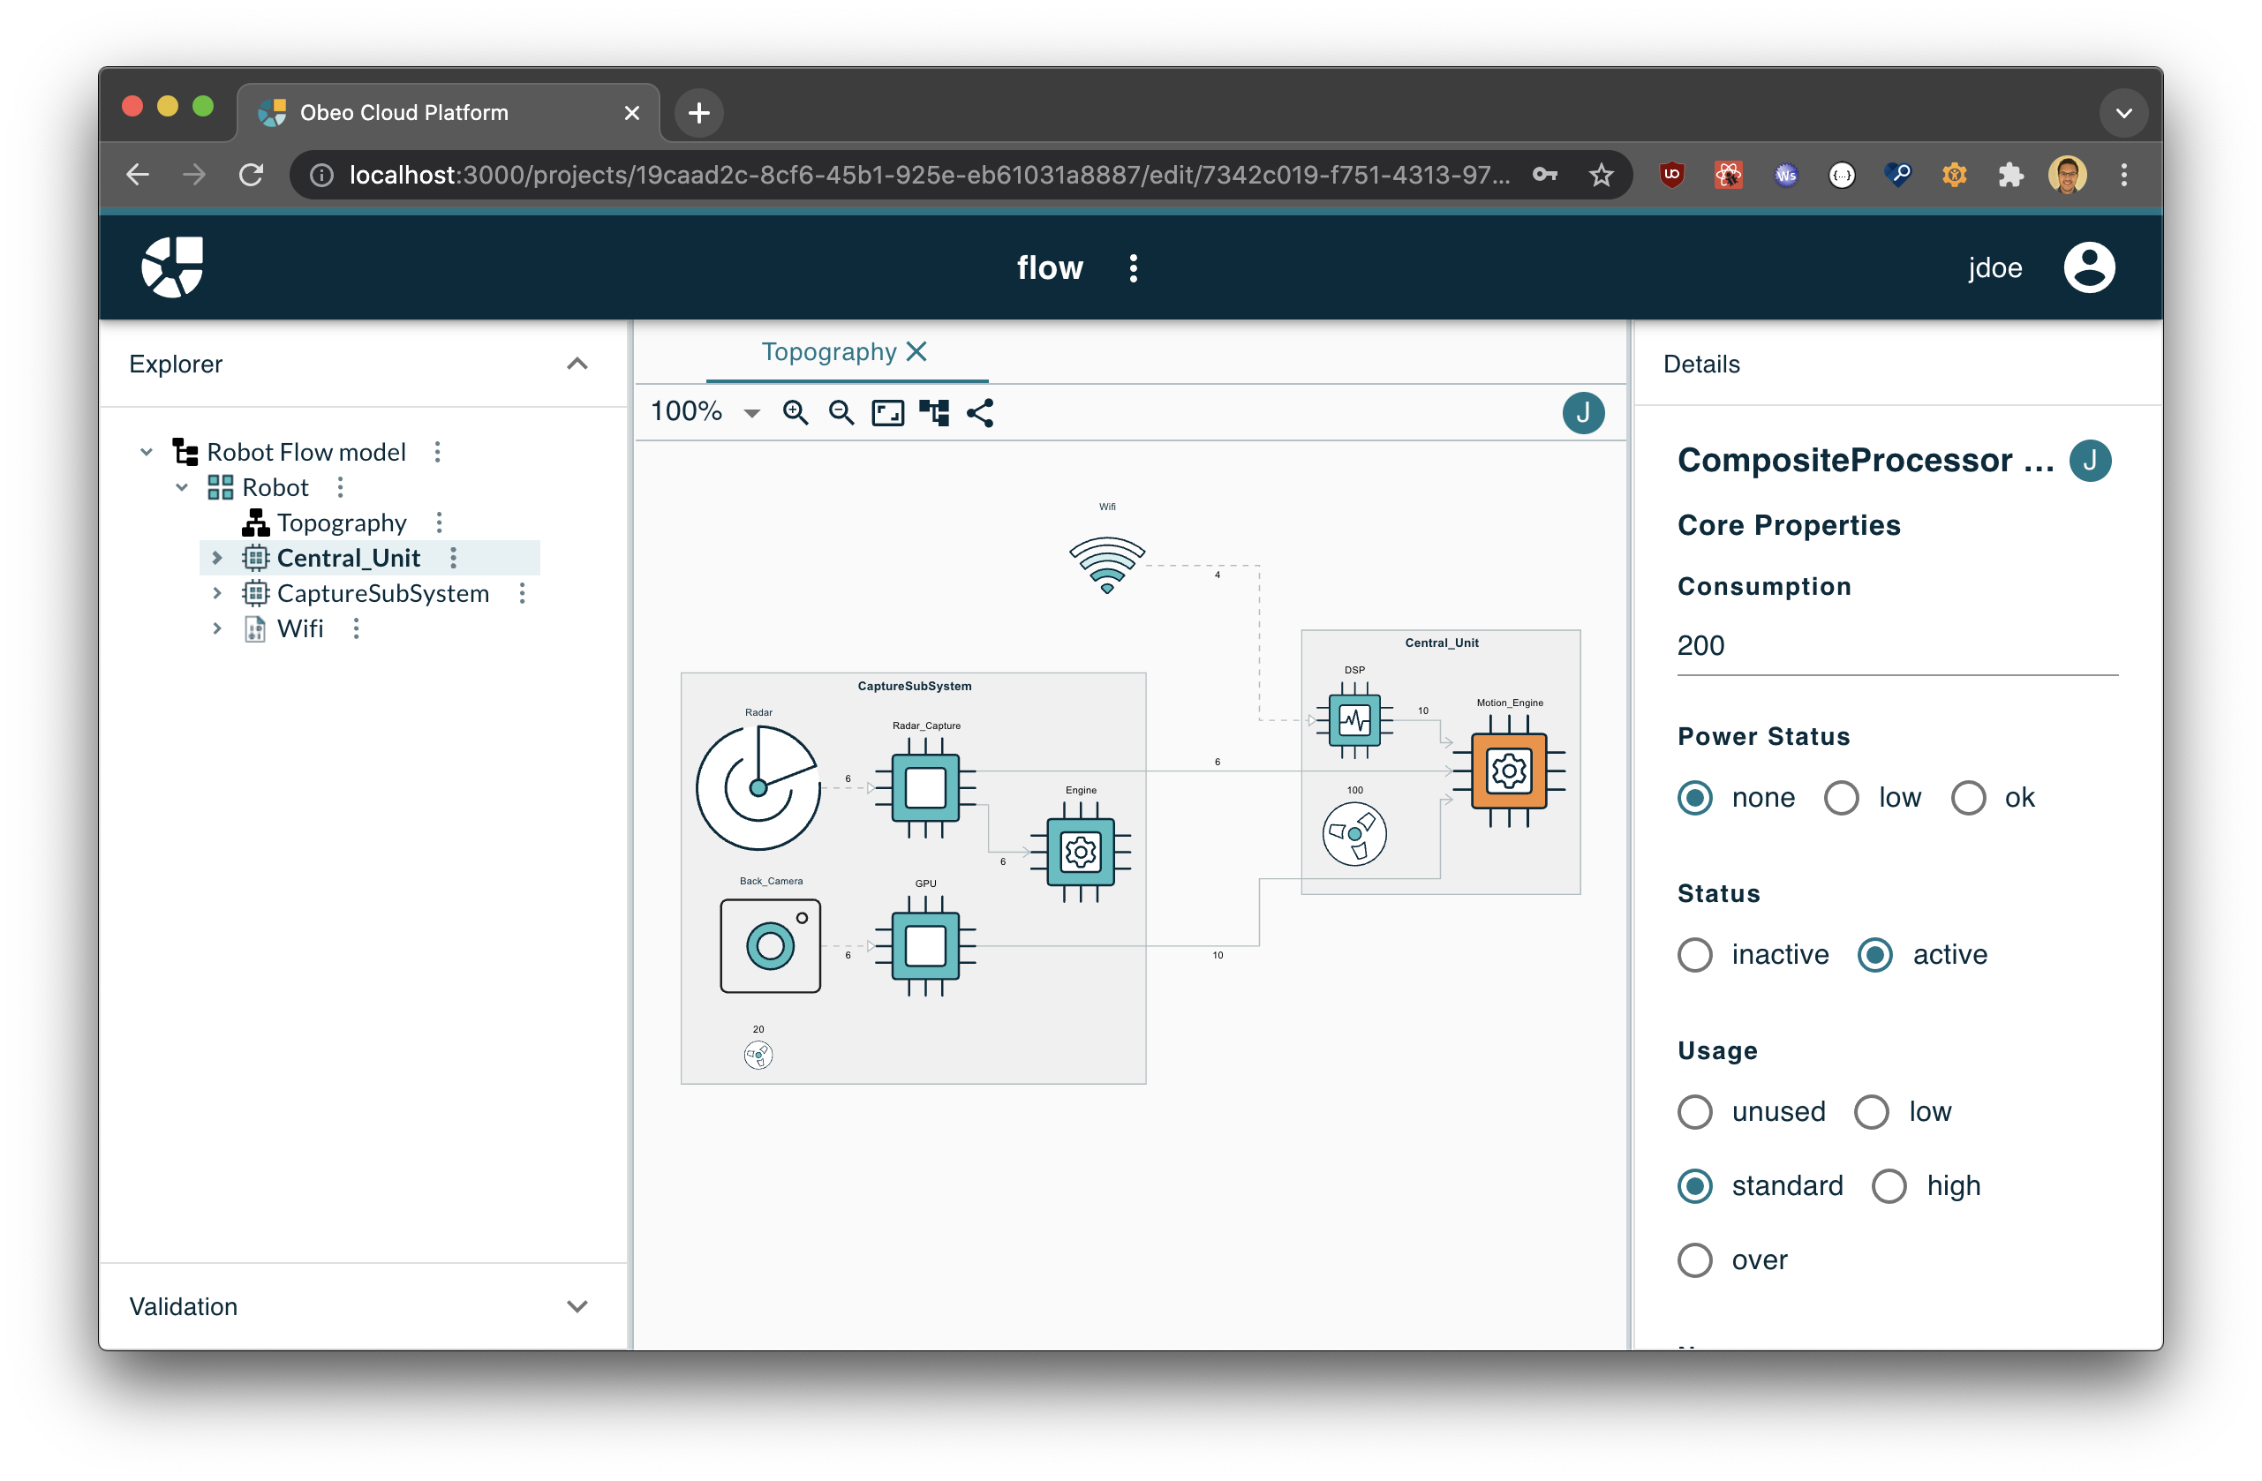Open the flow project three-dot menu
This screenshot has height=1481, width=2262.
(1133, 268)
